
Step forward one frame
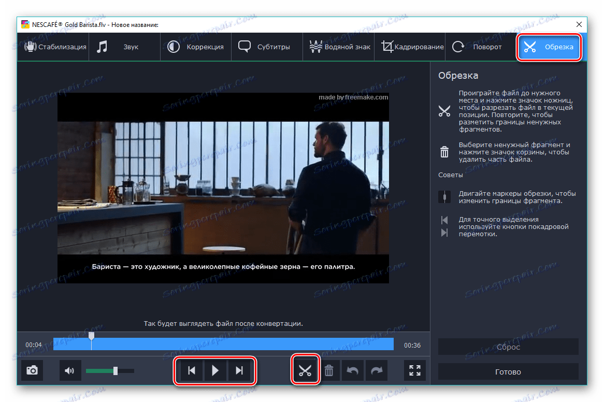coord(239,370)
